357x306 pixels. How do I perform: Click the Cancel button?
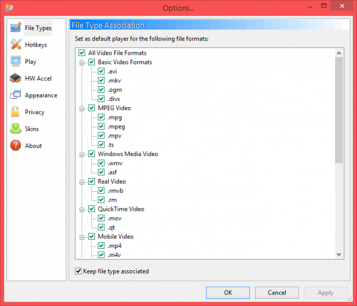coord(277,293)
